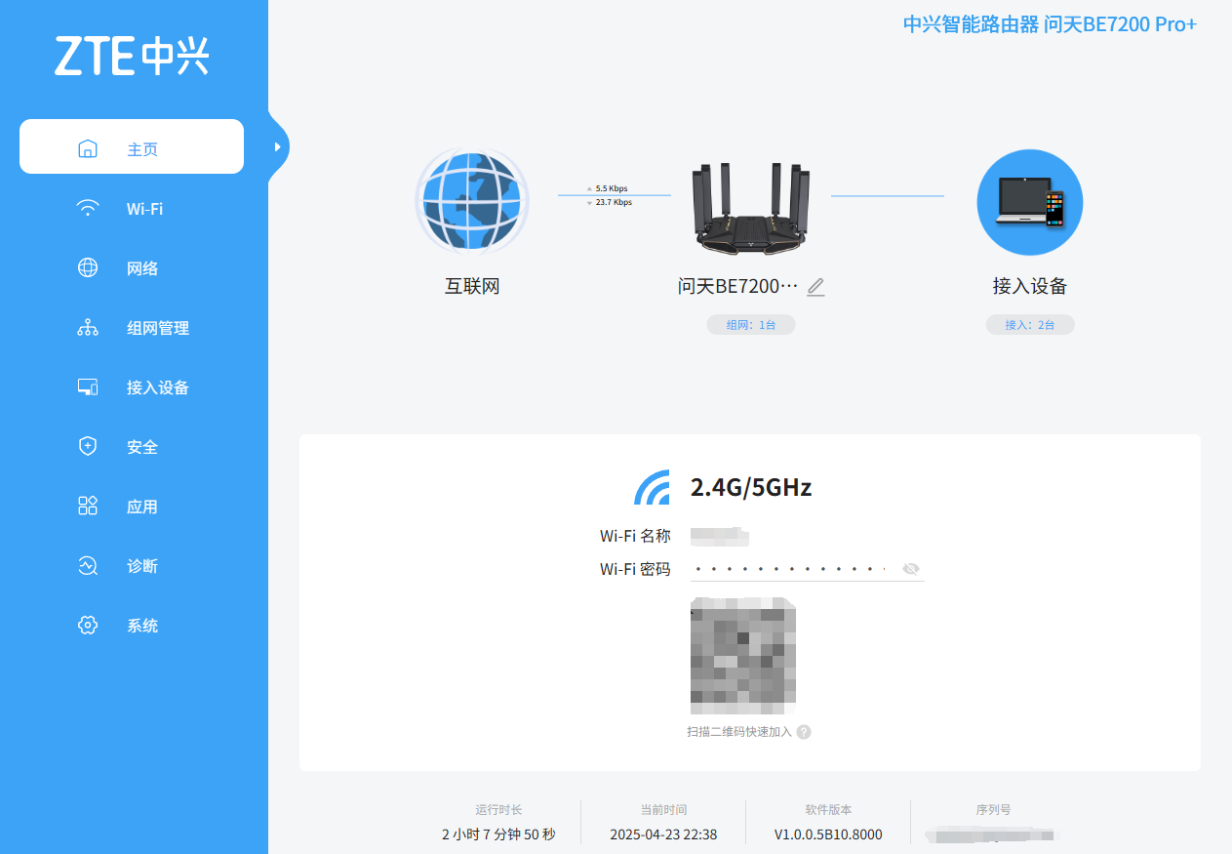Viewport: 1232px width, 854px height.
Task: Open the 组网:1台 mesh badge
Action: pyautogui.click(x=751, y=324)
